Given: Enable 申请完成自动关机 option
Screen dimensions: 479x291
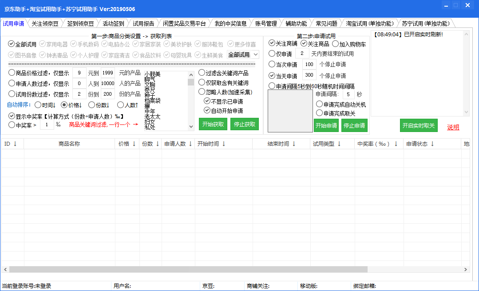Looking at the screenshot, I should pos(341,105).
